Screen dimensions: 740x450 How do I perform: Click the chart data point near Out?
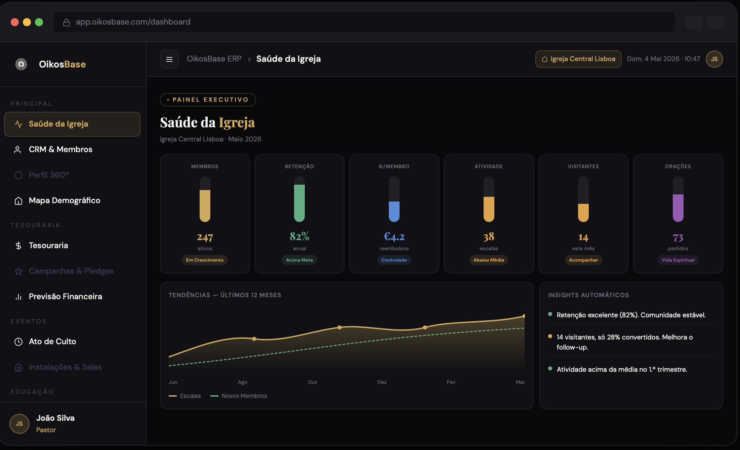[x=339, y=327]
